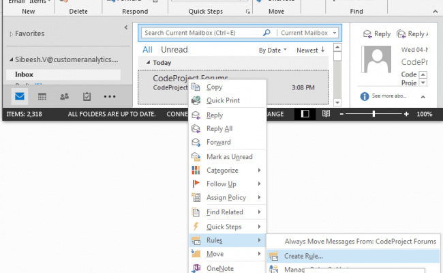The image size is (443, 273).
Task: Open the Tasks clipboard icon
Action: click(x=87, y=97)
